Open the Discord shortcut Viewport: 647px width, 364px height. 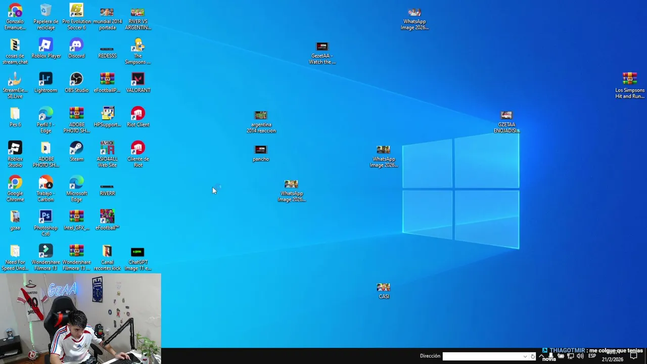click(x=76, y=48)
